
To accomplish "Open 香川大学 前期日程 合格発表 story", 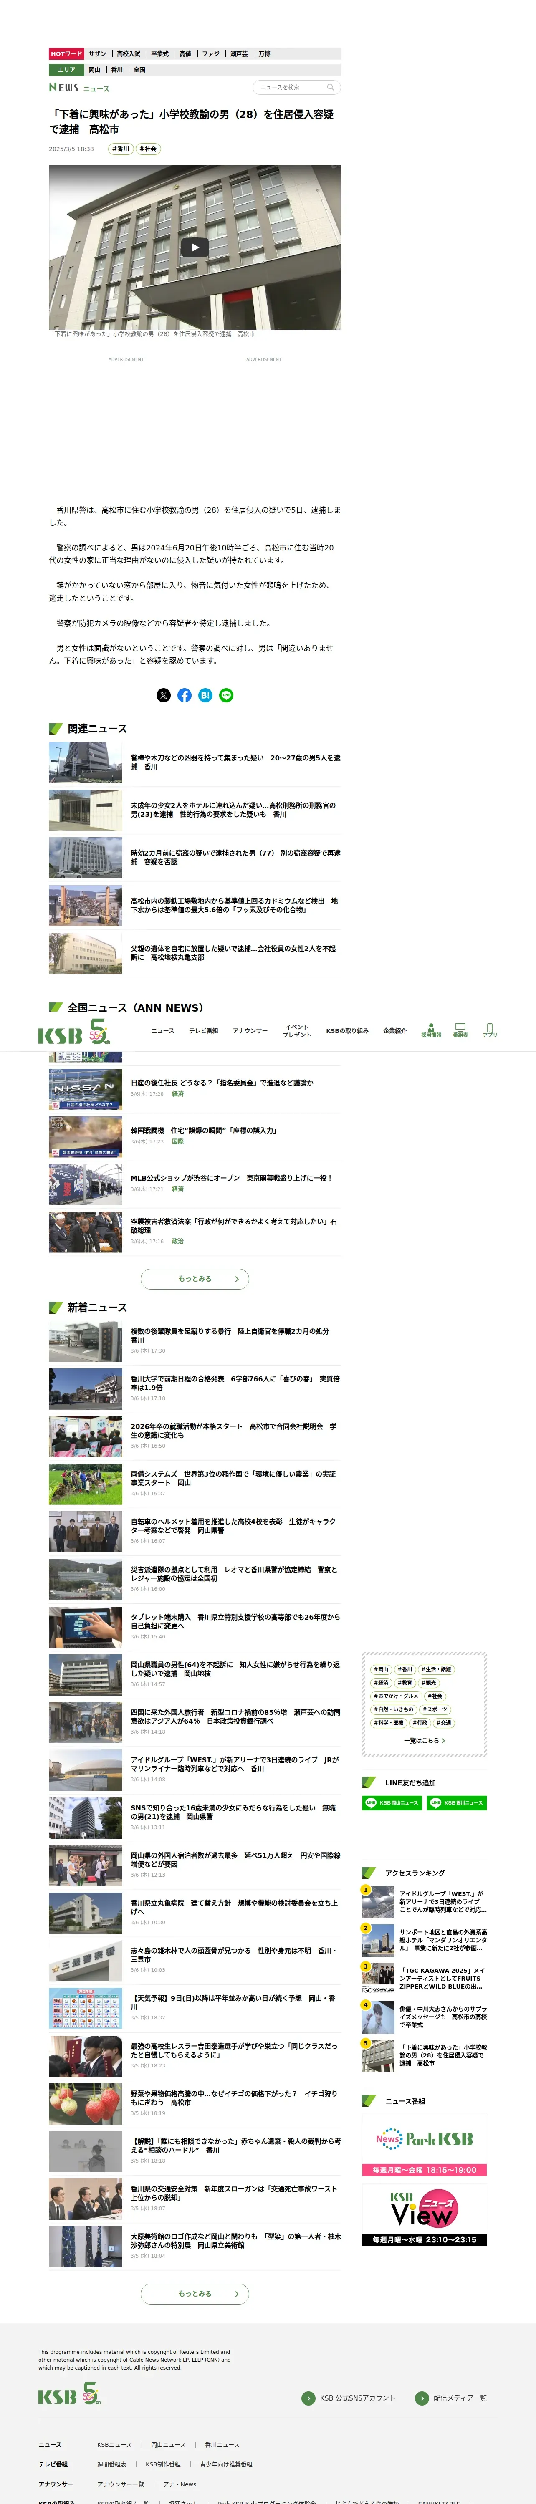I will pyautogui.click(x=235, y=1382).
